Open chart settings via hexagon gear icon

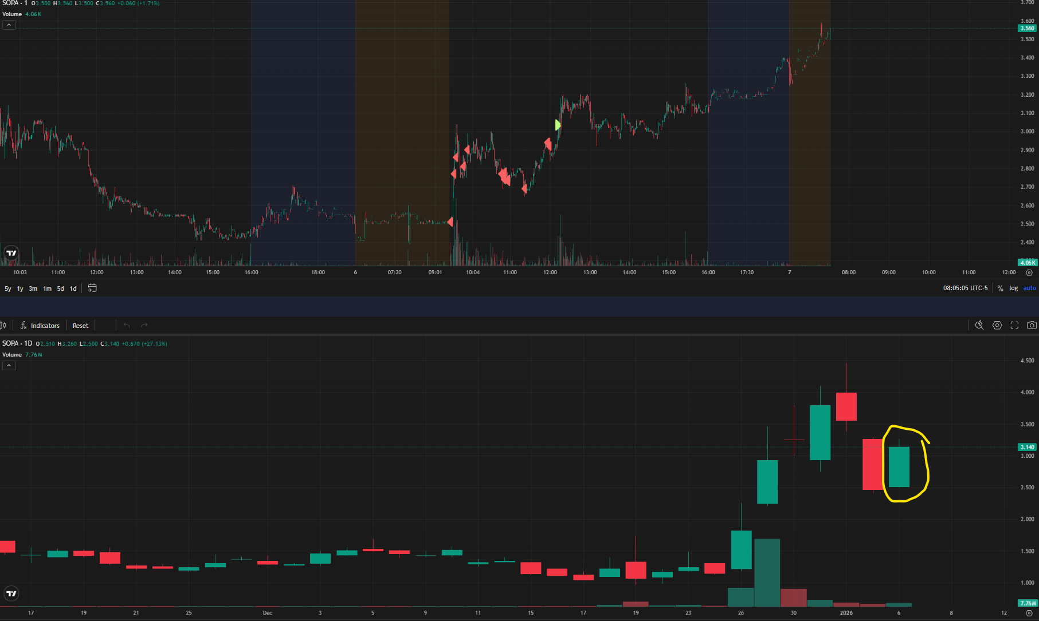(997, 325)
